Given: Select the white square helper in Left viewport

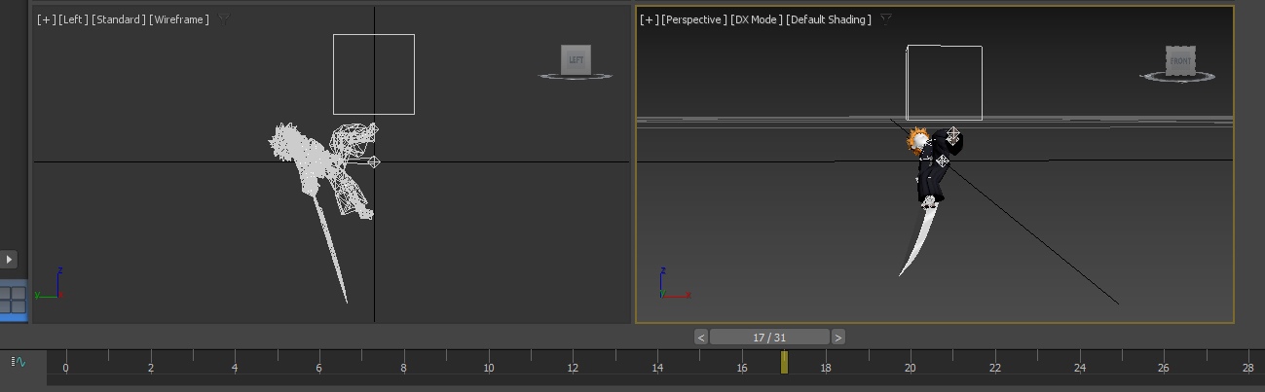Looking at the screenshot, I should click(x=374, y=74).
